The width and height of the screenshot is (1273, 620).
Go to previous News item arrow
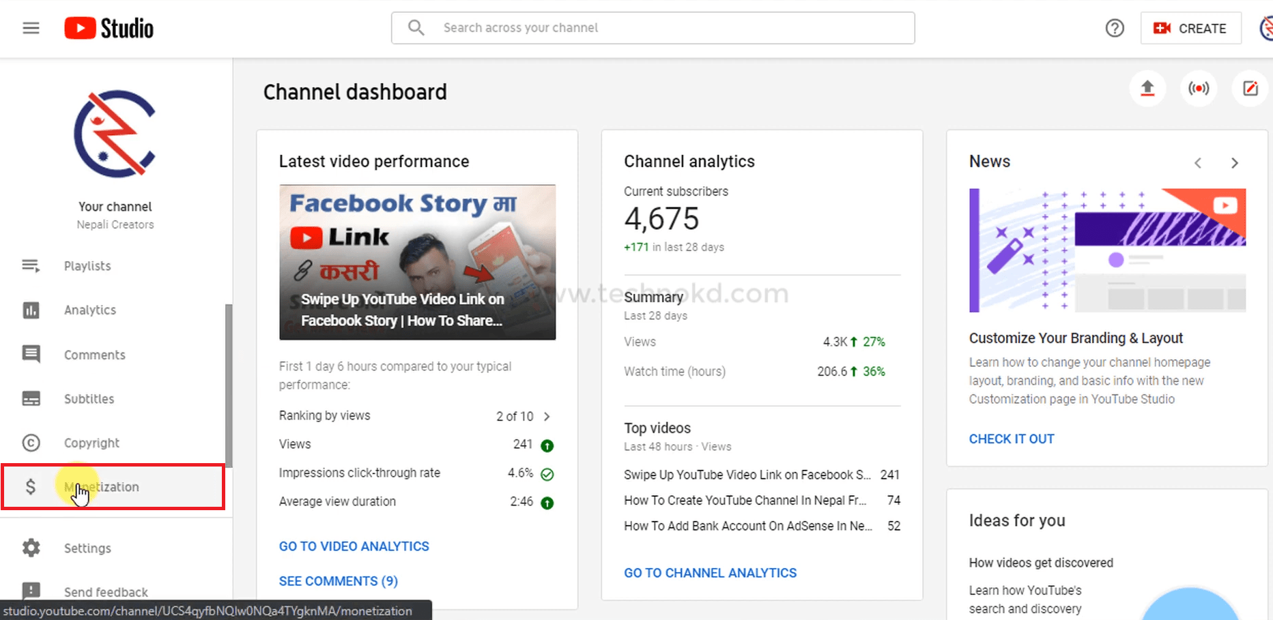(x=1198, y=163)
